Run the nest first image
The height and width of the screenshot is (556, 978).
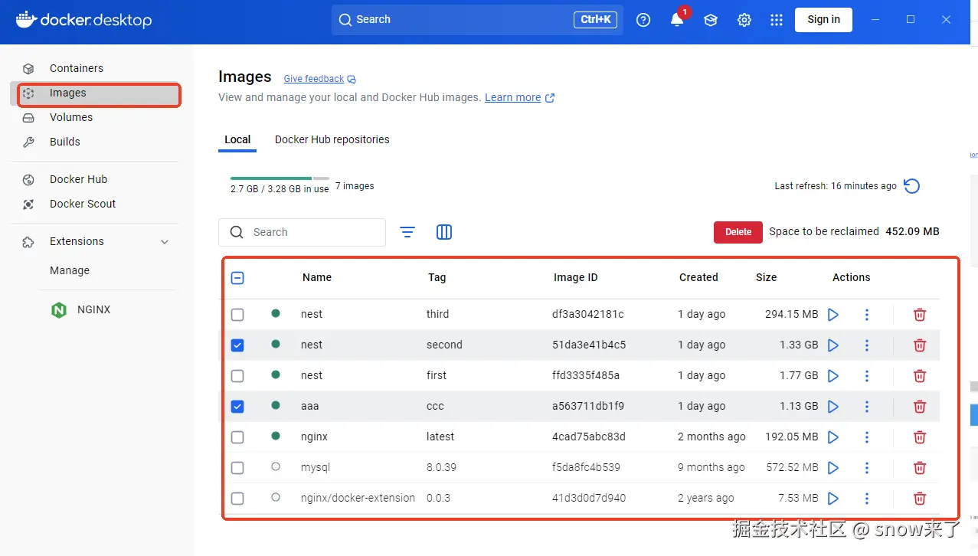[x=833, y=376]
